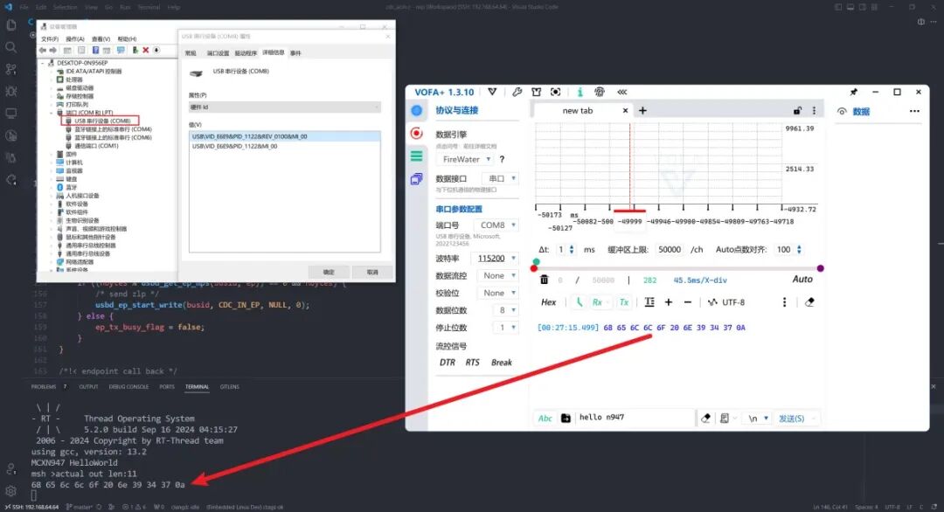The width and height of the screenshot is (944, 512).
Task: Open the 校验位 None dropdown
Action: point(496,293)
